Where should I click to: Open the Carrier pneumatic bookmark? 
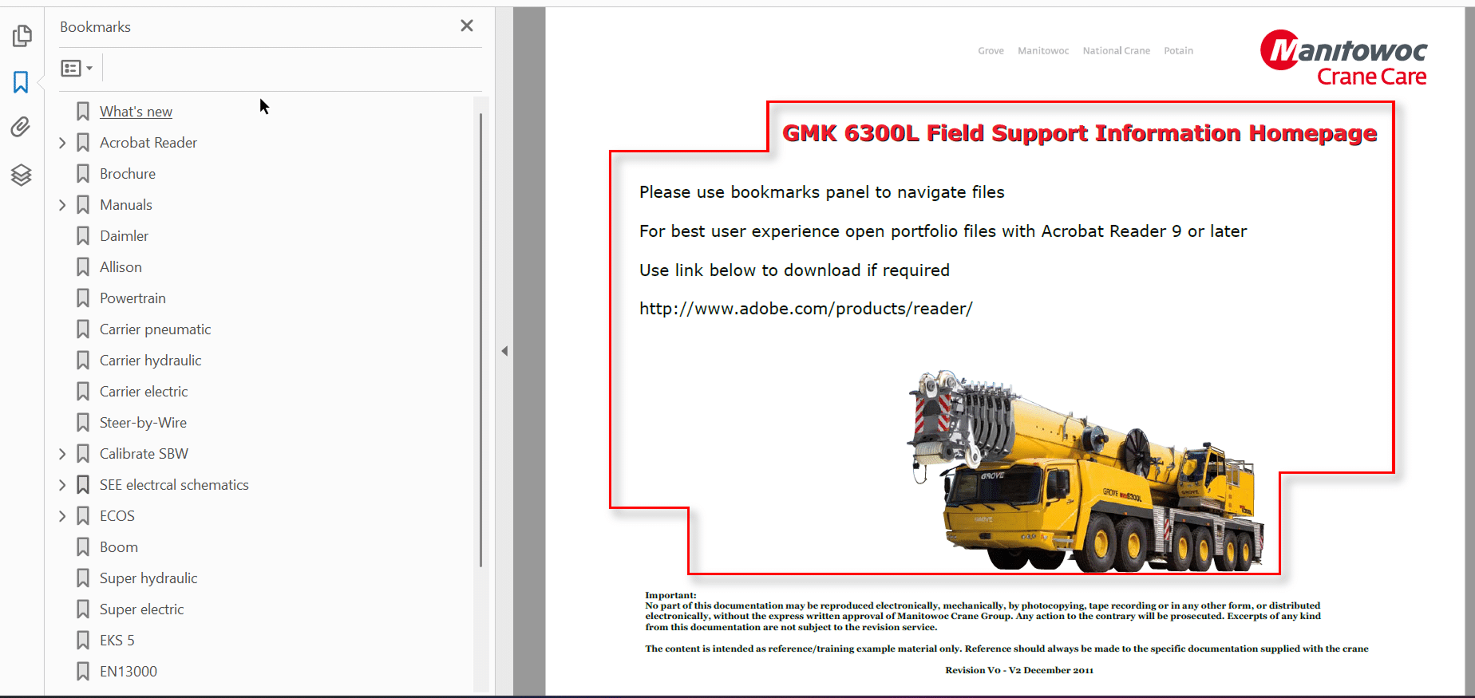(156, 329)
